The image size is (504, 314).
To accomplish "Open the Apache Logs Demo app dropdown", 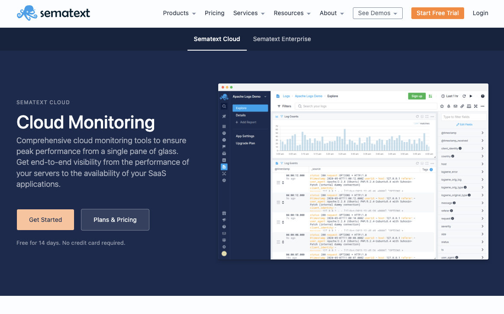I will click(x=251, y=96).
